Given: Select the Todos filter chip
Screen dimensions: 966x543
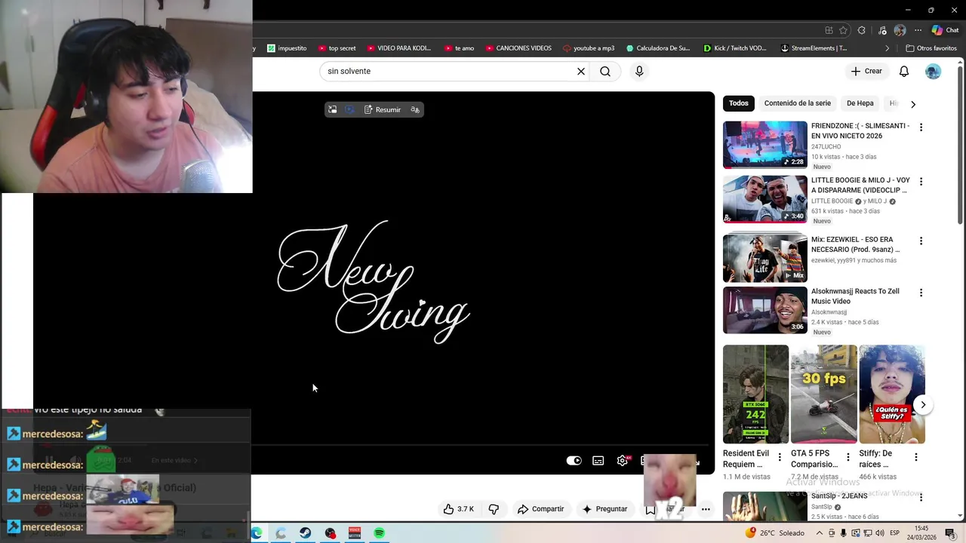Looking at the screenshot, I should click(739, 103).
